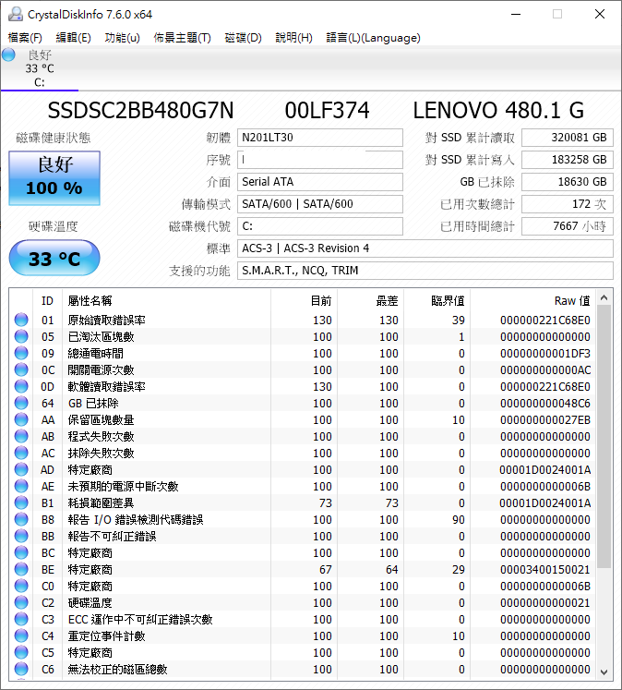Image resolution: width=622 pixels, height=690 pixels.
Task: Click the drive letter field C:
Action: pos(320,226)
